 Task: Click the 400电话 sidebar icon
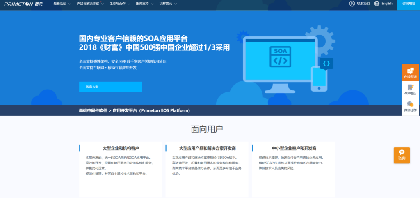pyautogui.click(x=410, y=90)
